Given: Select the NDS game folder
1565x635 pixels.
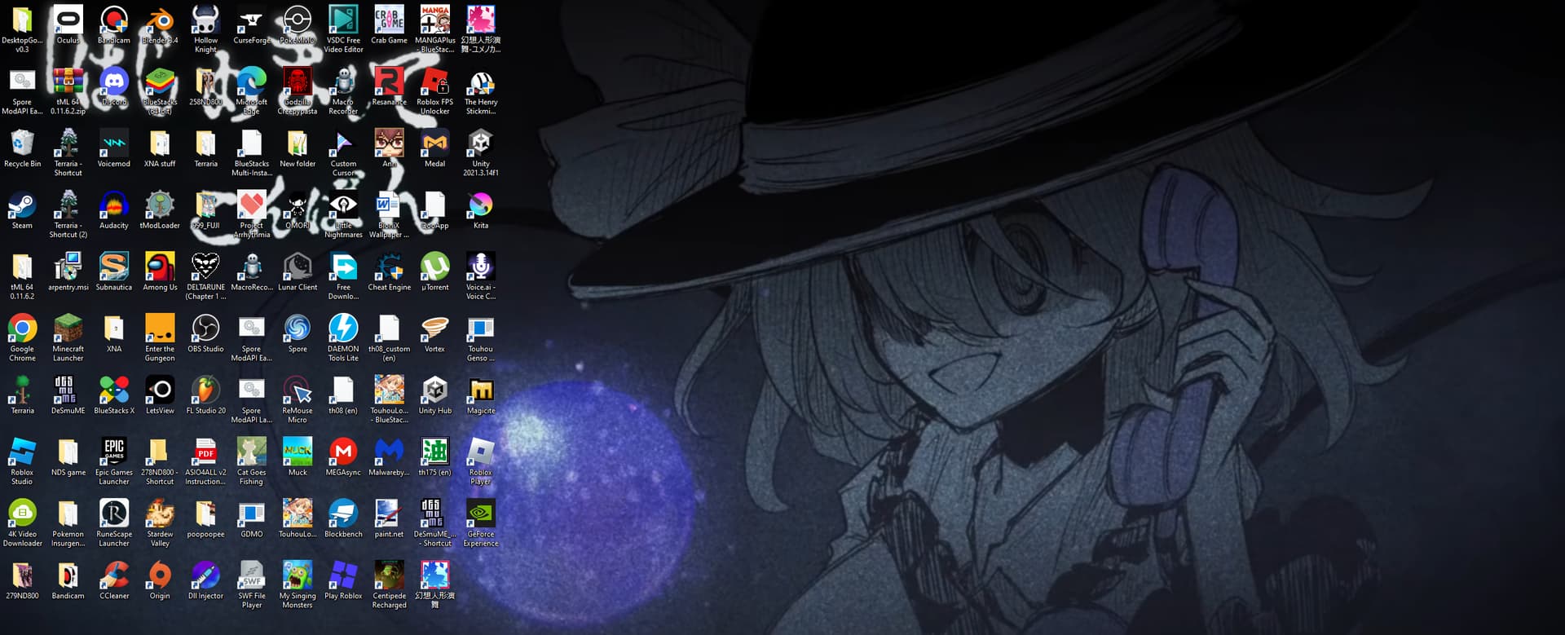Looking at the screenshot, I should pyautogui.click(x=68, y=452).
